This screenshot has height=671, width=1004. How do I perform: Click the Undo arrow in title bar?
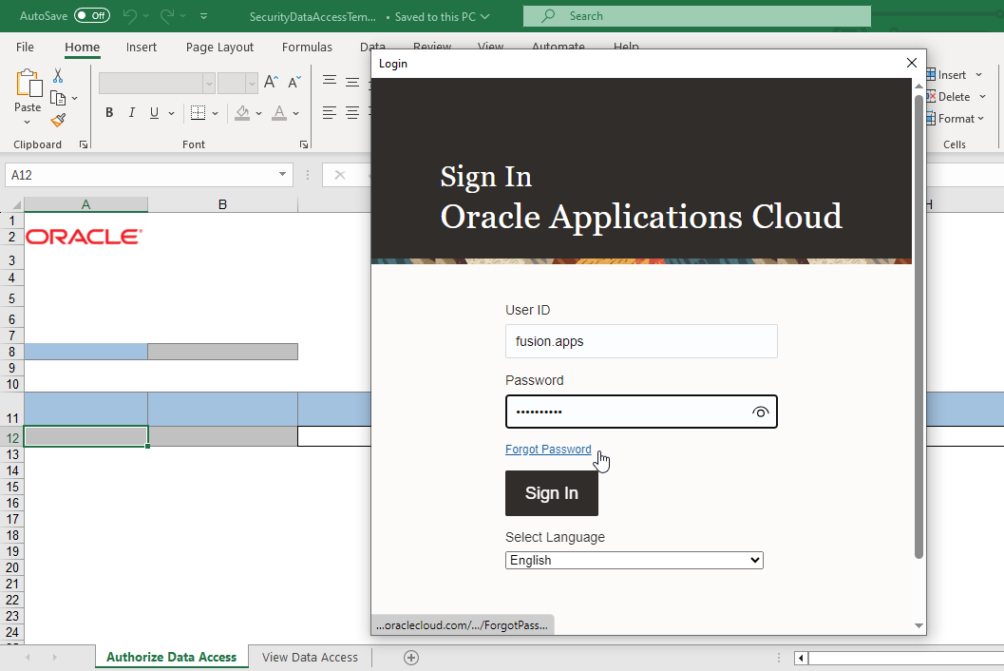coord(129,16)
